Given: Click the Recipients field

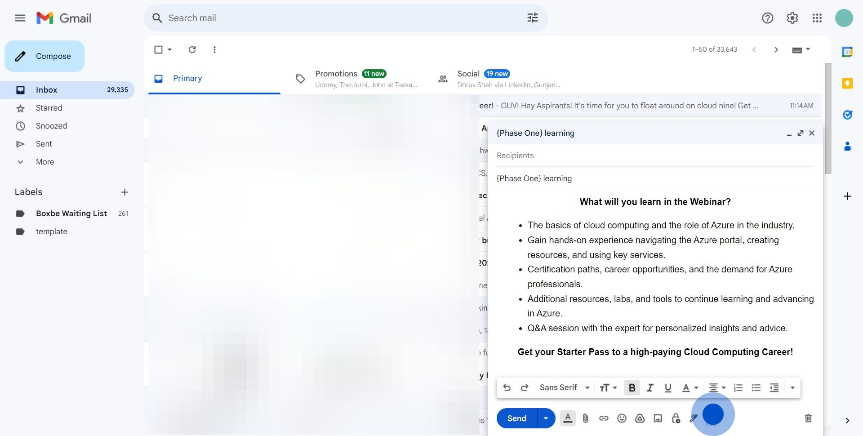Looking at the screenshot, I should coord(655,156).
